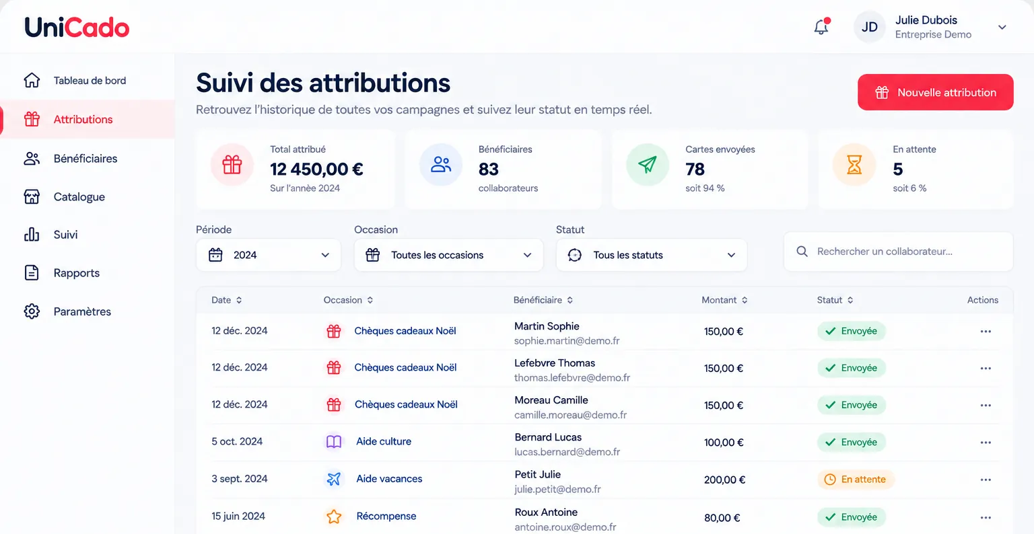This screenshot has height=534, width=1034.
Task: Go to Tableau de bord
Action: coord(88,81)
